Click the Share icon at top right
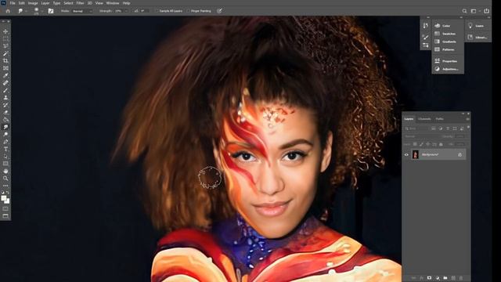The height and width of the screenshot is (282, 501). 486,11
